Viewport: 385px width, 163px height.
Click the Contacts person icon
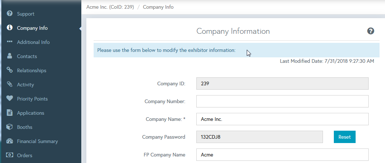coord(10,56)
